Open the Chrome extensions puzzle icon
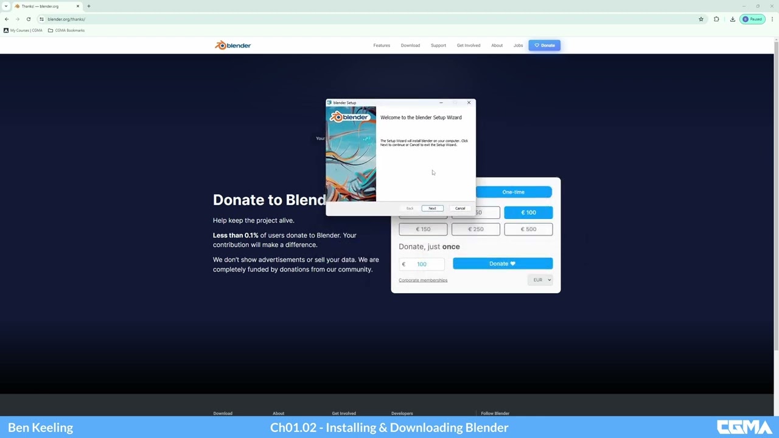 [716, 19]
